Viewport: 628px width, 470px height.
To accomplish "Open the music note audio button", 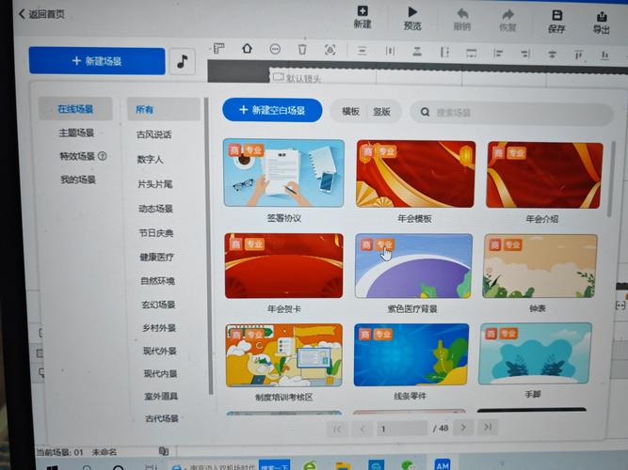I will tap(182, 62).
